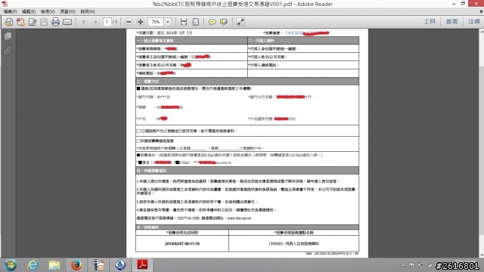Open a file using the toolbar Open icon
The width and height of the screenshot is (484, 272).
[x=8, y=22]
